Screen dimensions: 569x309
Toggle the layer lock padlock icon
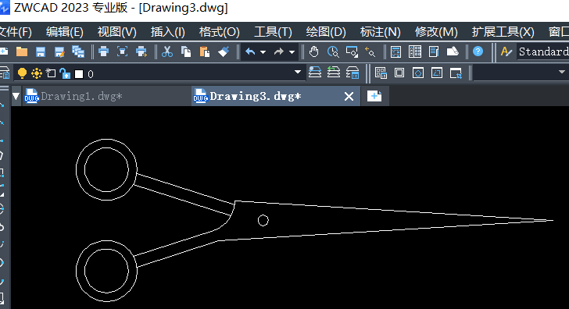click(65, 73)
